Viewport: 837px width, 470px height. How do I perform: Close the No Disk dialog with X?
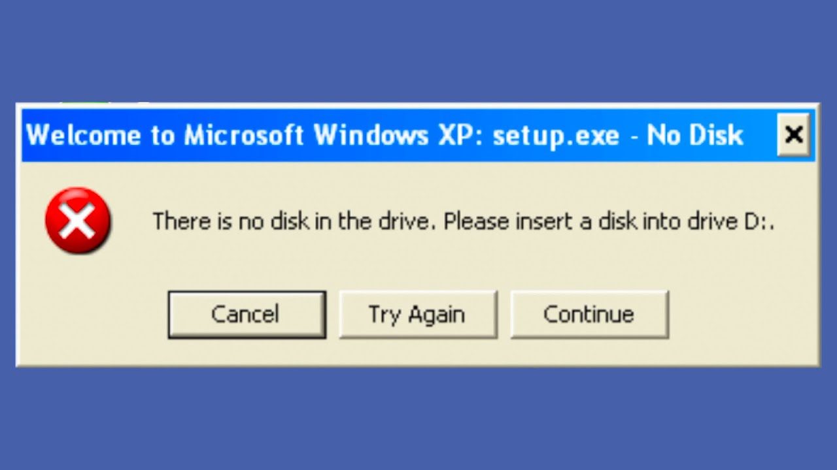coord(794,134)
